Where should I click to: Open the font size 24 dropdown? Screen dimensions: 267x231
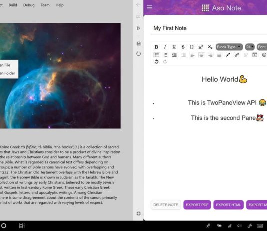[x=250, y=47]
